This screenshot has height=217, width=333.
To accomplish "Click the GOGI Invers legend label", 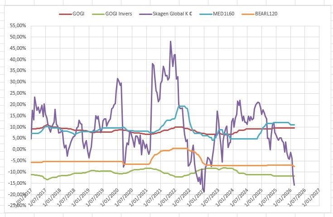I will 120,14.
